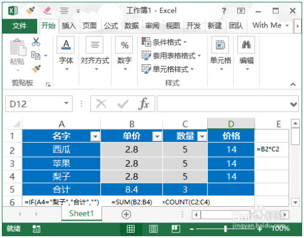Open the 单价 column filter dropdown
This screenshot has width=304, height=238.
(157, 137)
